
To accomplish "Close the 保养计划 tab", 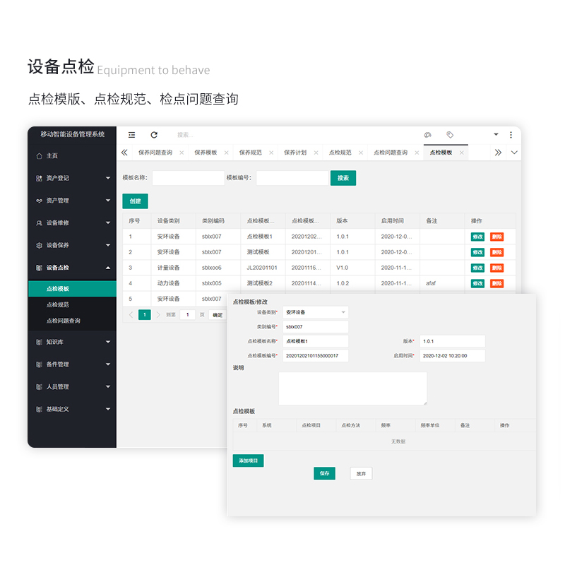I will coord(316,153).
